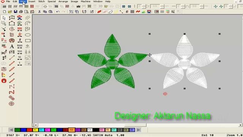
Task: Toggle the checkbox options icon
Action: coord(92,12)
